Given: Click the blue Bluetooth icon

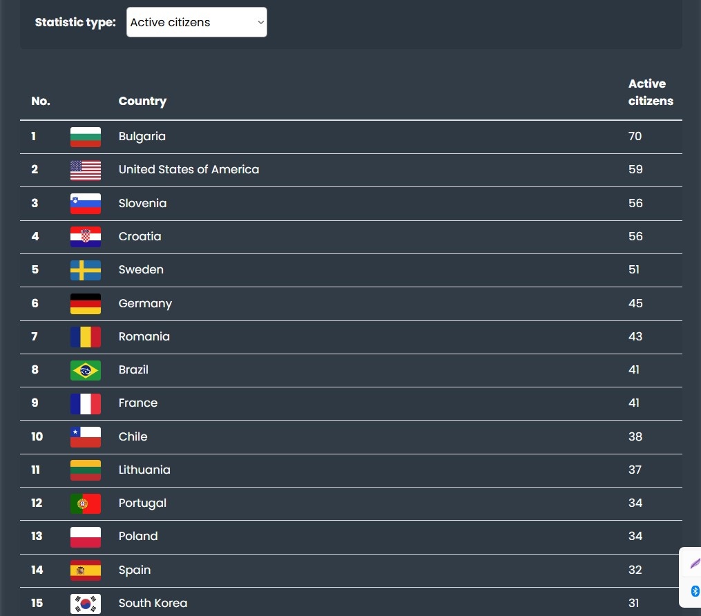Looking at the screenshot, I should 695,591.
